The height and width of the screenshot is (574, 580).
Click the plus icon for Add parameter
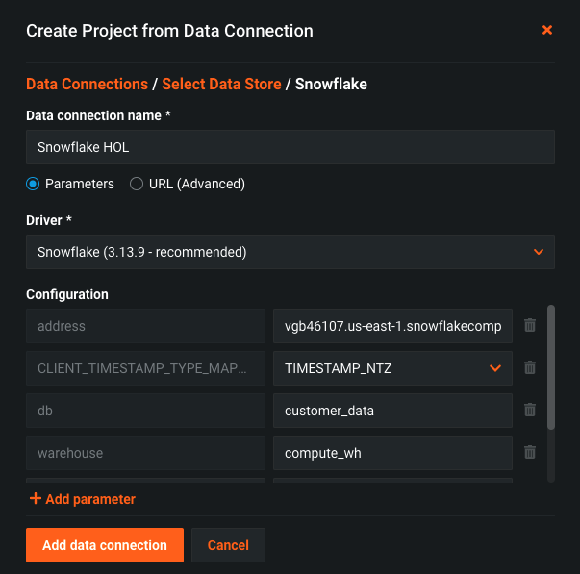point(36,498)
